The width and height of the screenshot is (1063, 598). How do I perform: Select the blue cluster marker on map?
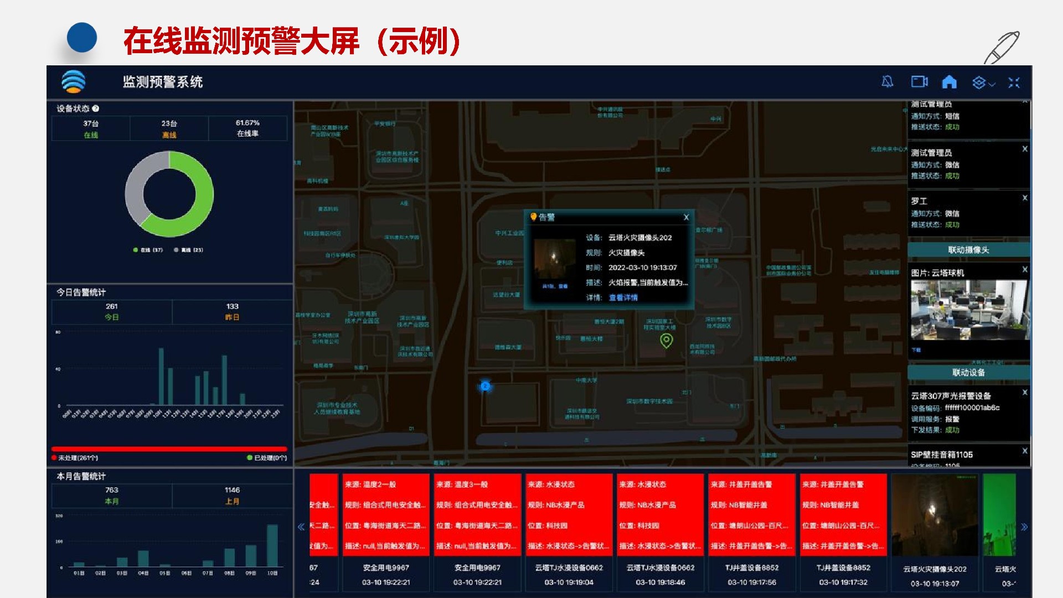(485, 386)
